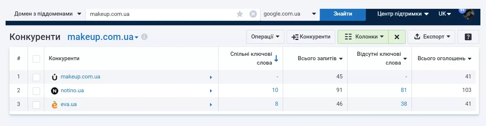486x126 pixels.
Task: Expand the Операції dropdown
Action: point(265,37)
